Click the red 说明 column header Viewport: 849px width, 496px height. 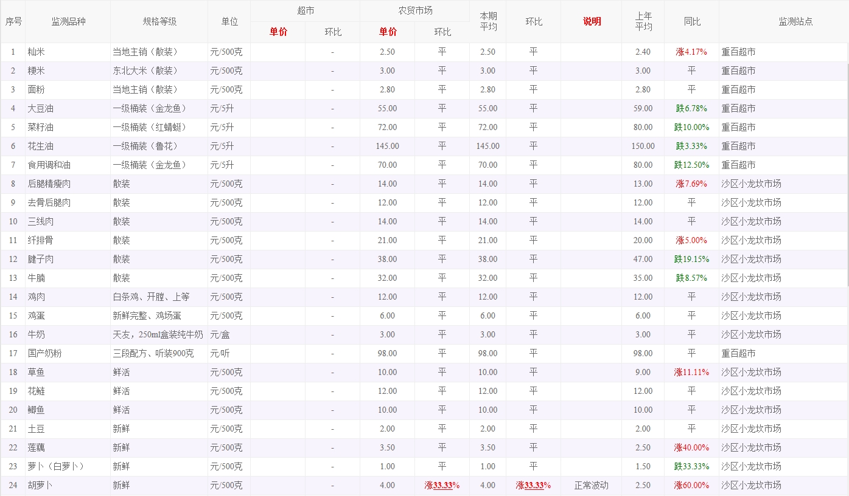[592, 21]
